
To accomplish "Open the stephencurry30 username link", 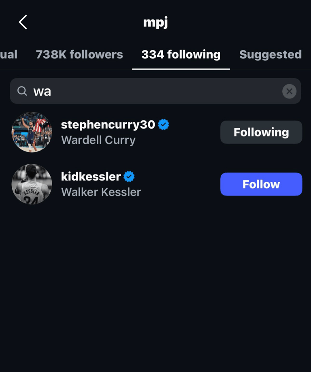I will click(108, 125).
